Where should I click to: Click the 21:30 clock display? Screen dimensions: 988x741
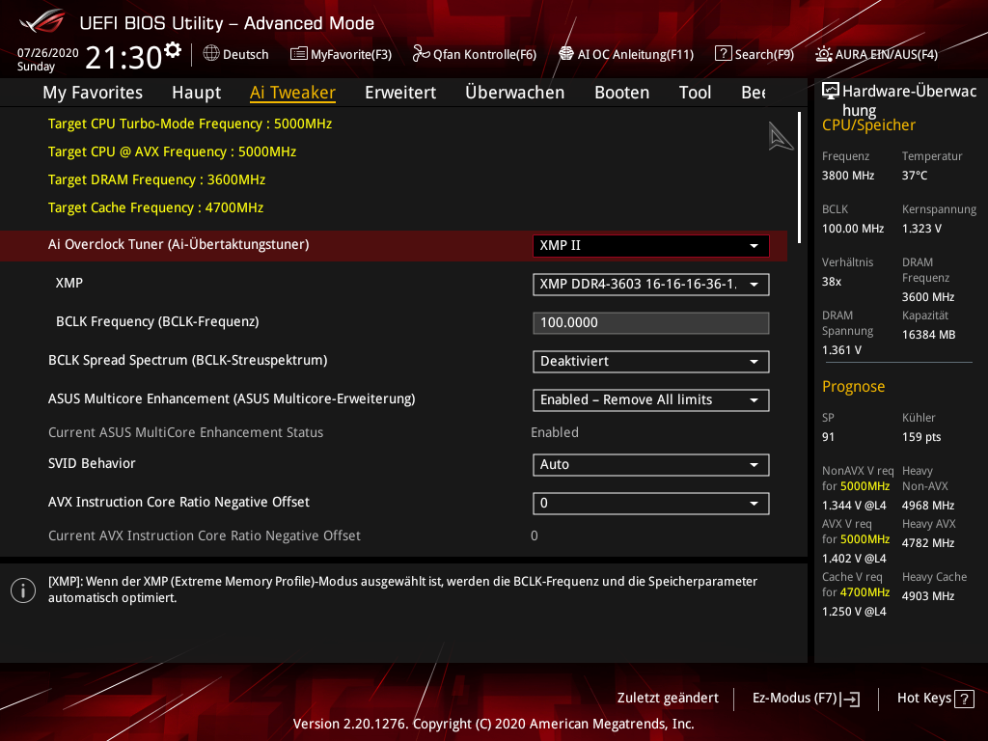(123, 58)
